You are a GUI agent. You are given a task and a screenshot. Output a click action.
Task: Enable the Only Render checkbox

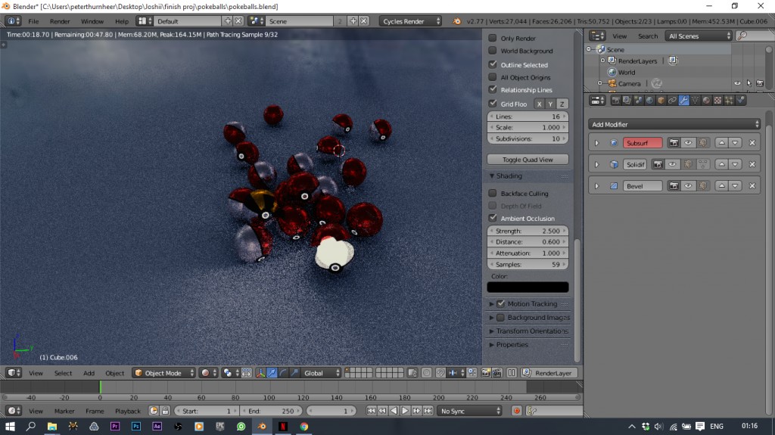[493, 38]
